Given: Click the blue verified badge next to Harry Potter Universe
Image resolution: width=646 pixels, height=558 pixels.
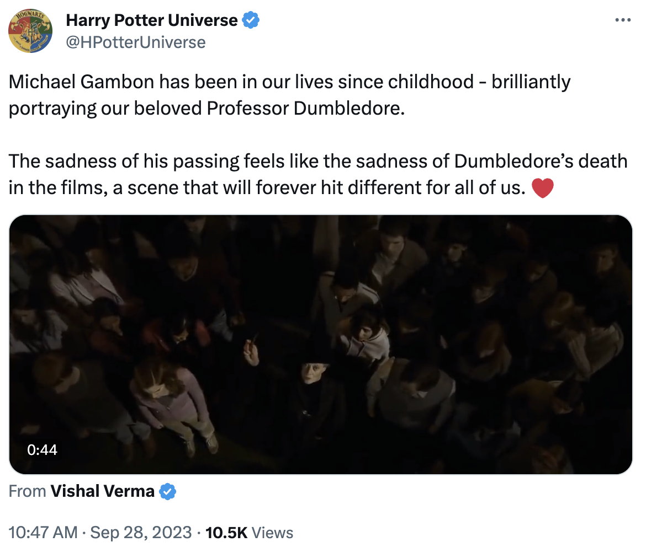Looking at the screenshot, I should 251,20.
